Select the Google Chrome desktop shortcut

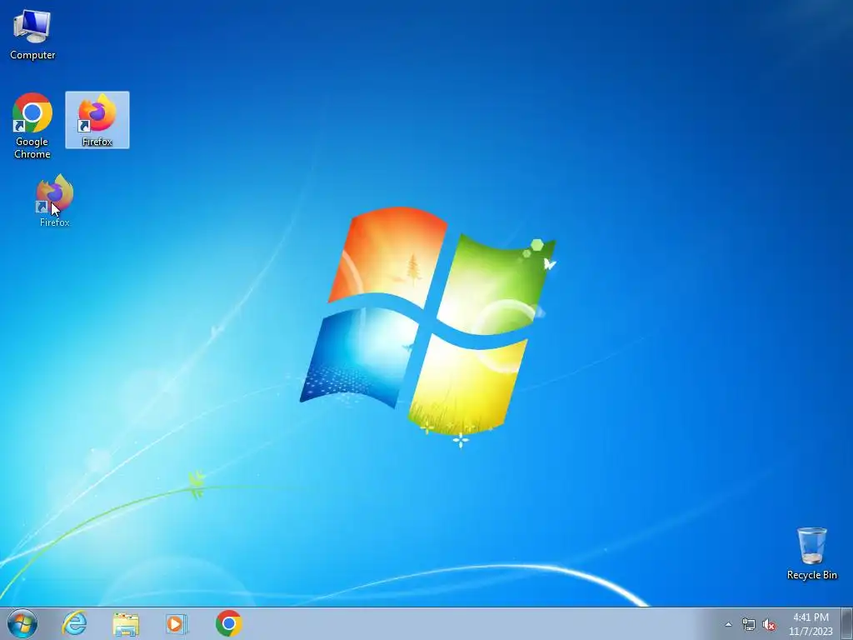tap(32, 126)
